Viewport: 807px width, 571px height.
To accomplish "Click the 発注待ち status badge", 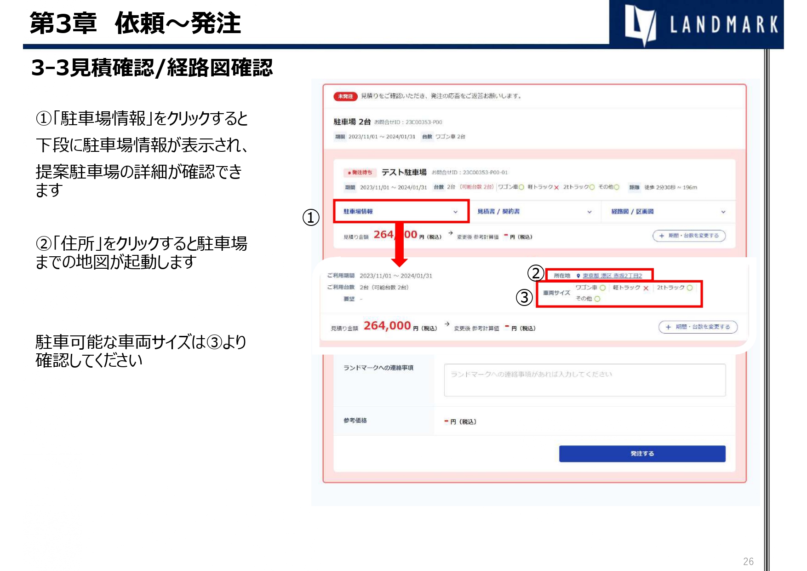I will click(360, 173).
